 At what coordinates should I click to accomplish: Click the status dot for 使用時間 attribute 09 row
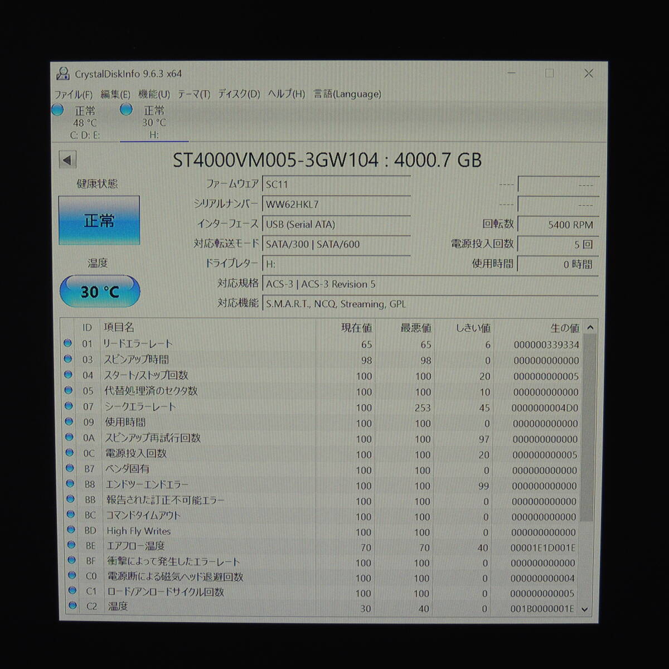pos(69,421)
